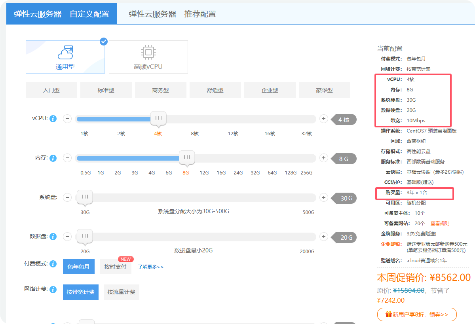This screenshot has height=324, width=475.
Task: Increase 系统盘 with the plus button
Action: tap(324, 197)
